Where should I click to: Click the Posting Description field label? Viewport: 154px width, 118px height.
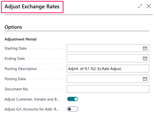point(21,69)
